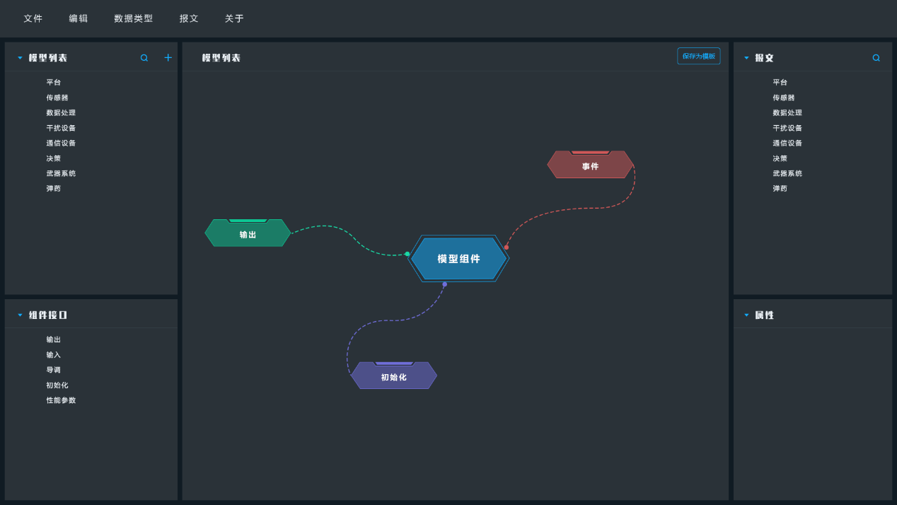Image resolution: width=897 pixels, height=505 pixels.
Task: Collapse the 组件接口 panel
Action: 20,315
